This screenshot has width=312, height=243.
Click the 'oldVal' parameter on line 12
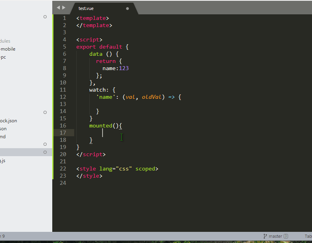pos(152,97)
